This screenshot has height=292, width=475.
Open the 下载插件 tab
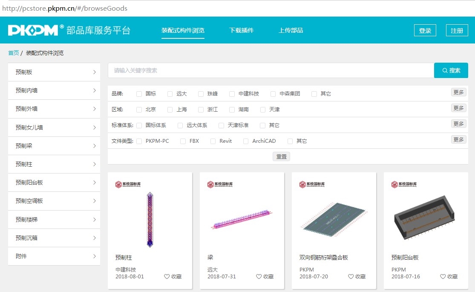click(242, 30)
